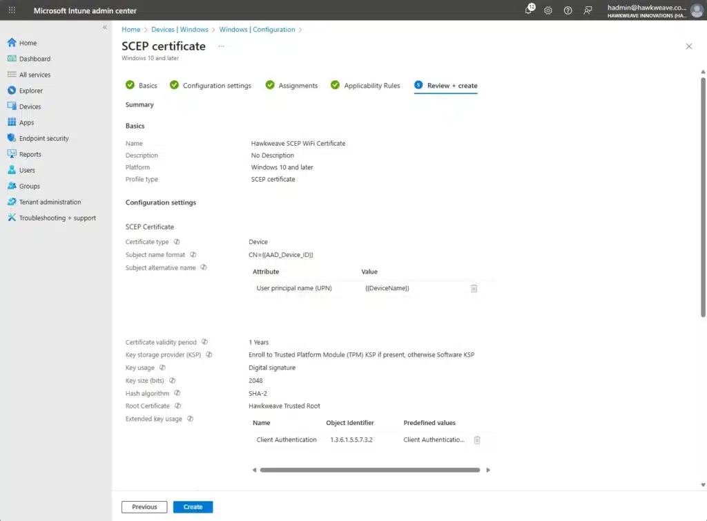Open the ellipsis menu beside SCEP certificate
This screenshot has height=521, width=707.
point(222,46)
